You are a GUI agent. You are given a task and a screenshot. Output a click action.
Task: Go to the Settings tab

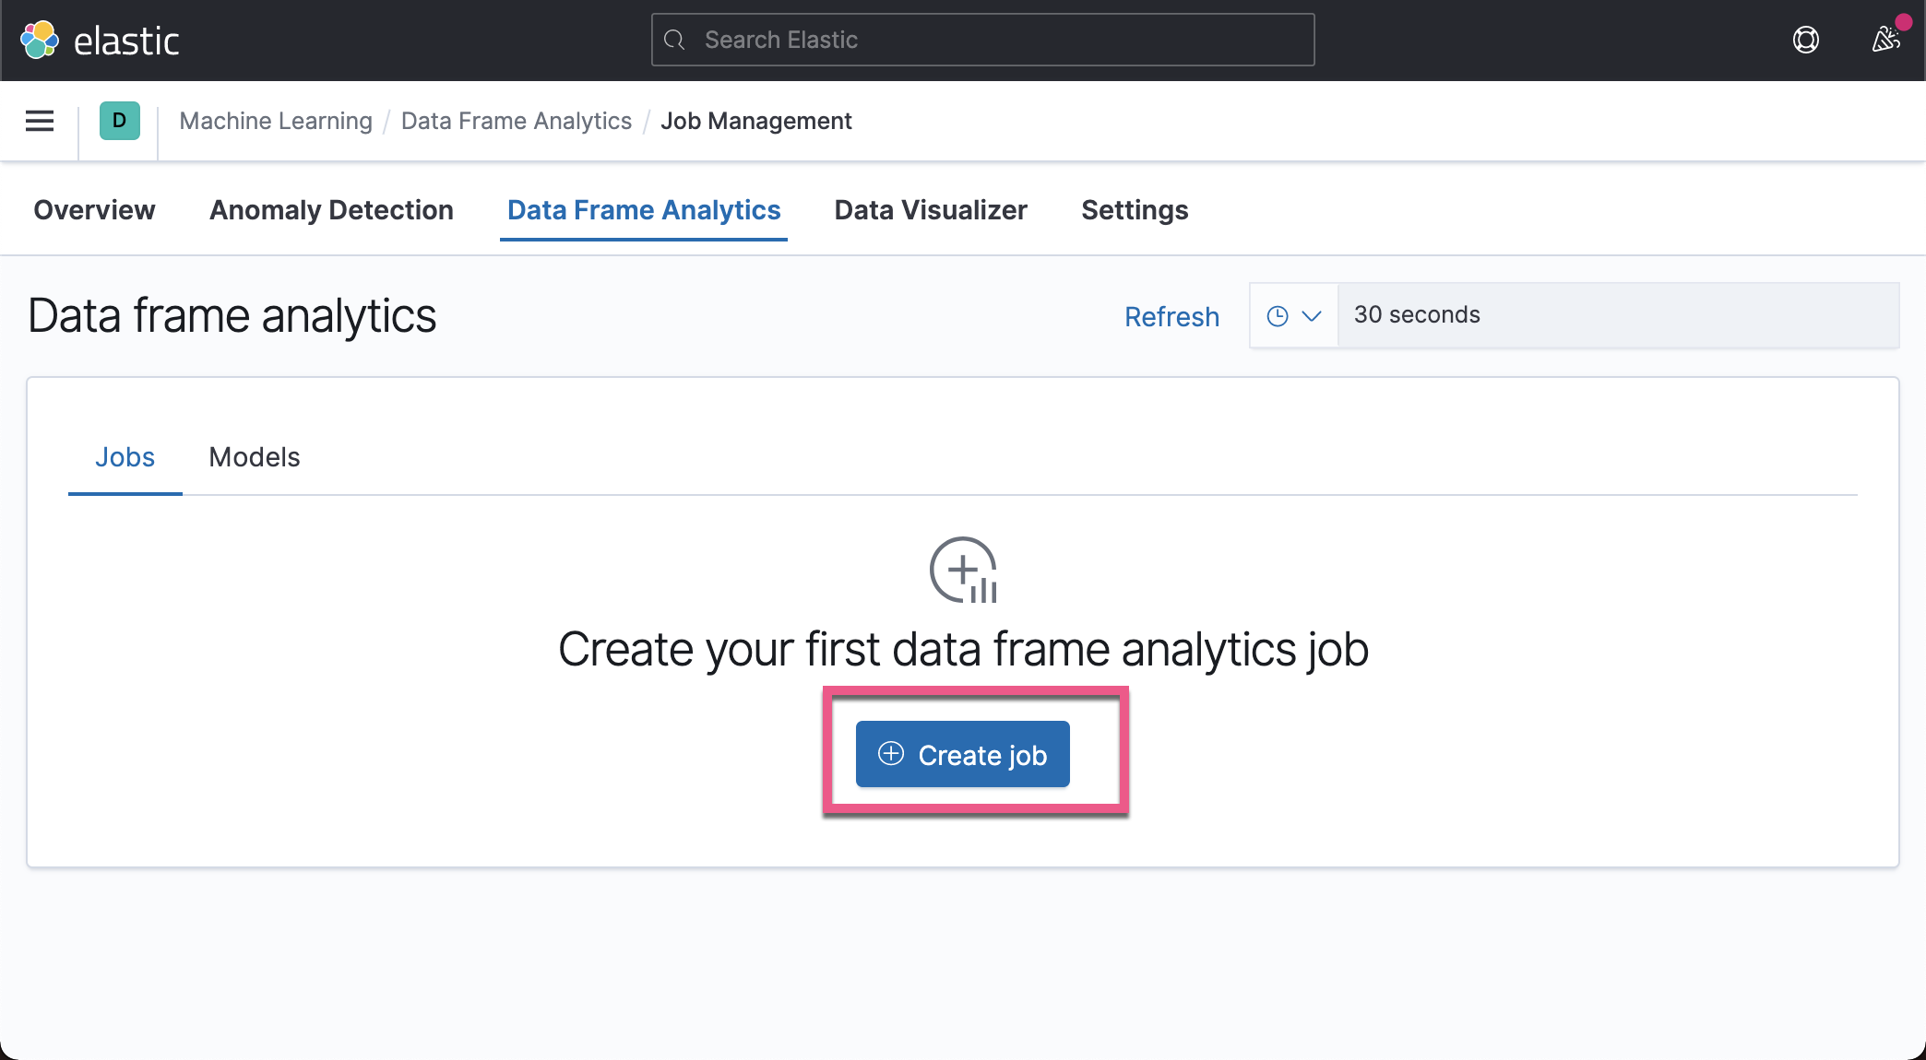1134,209
